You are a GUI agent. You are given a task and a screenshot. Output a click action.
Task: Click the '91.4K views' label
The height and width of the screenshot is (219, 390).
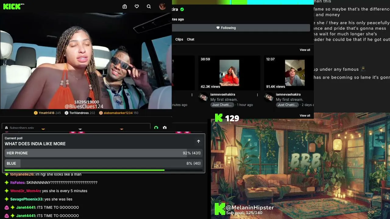click(275, 87)
